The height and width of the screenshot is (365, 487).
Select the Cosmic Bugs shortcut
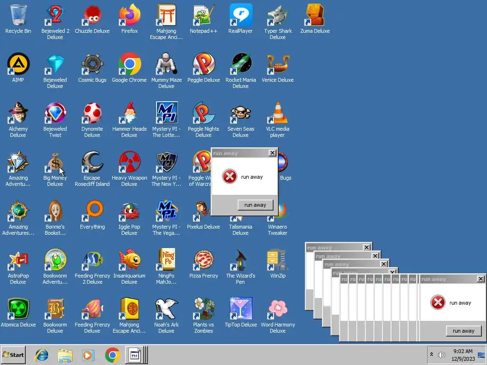92,64
